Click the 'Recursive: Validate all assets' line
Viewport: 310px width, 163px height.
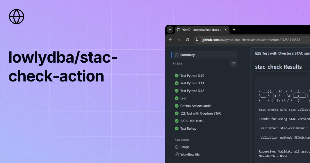pos(284,152)
